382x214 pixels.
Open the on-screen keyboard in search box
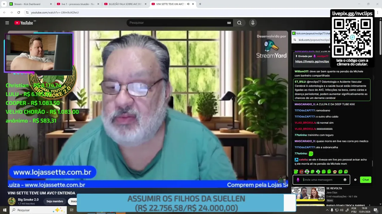(x=229, y=23)
